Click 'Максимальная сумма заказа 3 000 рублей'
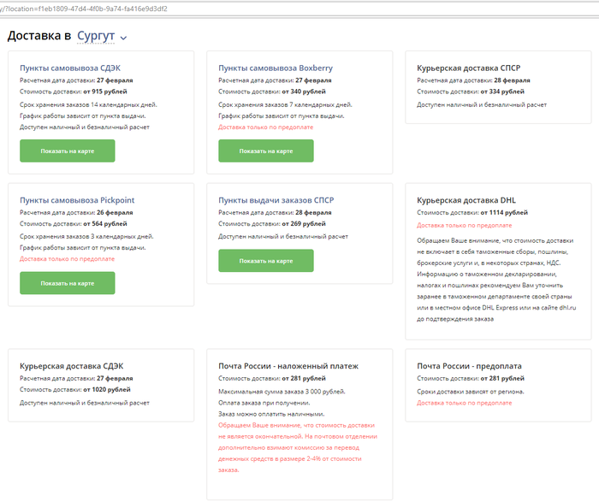The height and width of the screenshot is (502, 599). [282, 392]
